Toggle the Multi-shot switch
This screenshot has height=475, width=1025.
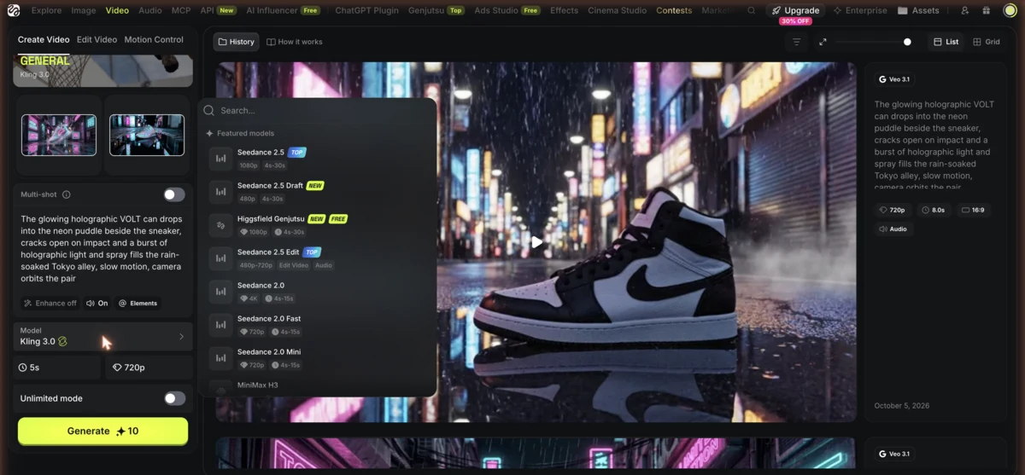click(174, 194)
